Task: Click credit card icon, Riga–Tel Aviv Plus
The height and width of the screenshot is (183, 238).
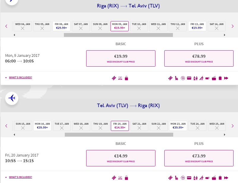Action: [x=189, y=78]
